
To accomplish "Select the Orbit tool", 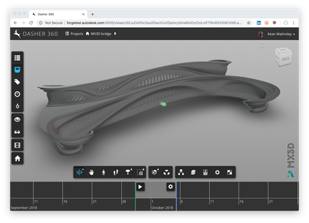I will pos(80,172).
